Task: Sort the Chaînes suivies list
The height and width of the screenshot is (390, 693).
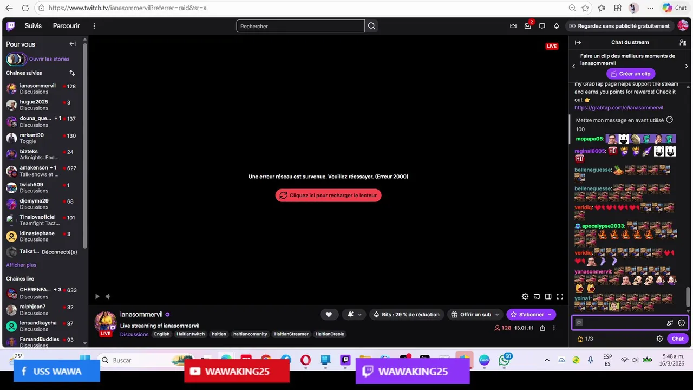Action: (x=72, y=73)
